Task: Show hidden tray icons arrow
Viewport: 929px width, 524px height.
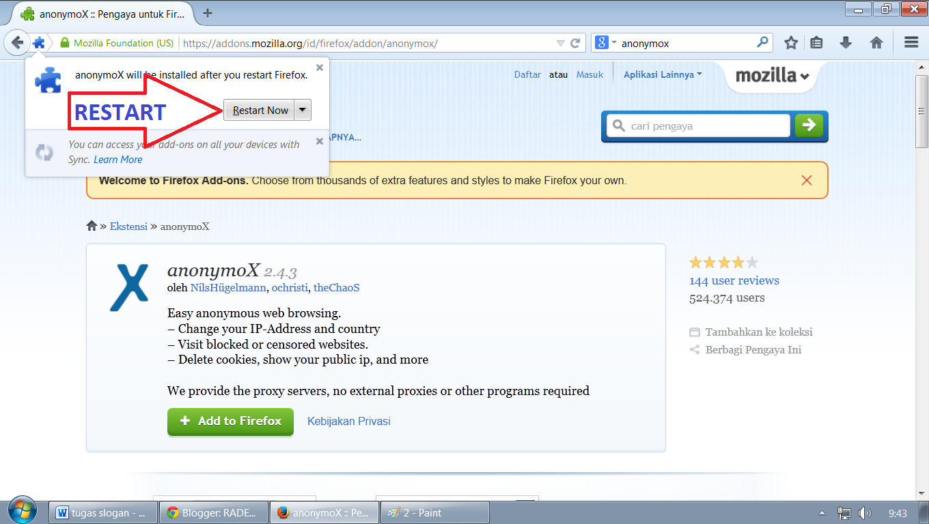Action: (x=822, y=513)
